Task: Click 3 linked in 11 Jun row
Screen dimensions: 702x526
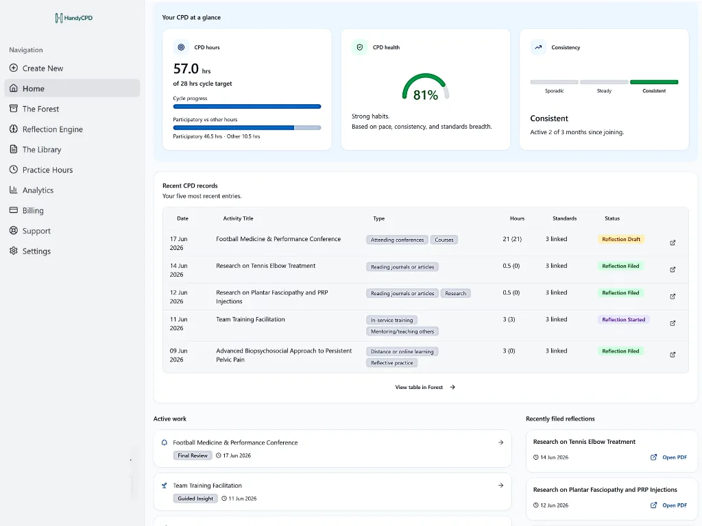Action: tap(556, 319)
